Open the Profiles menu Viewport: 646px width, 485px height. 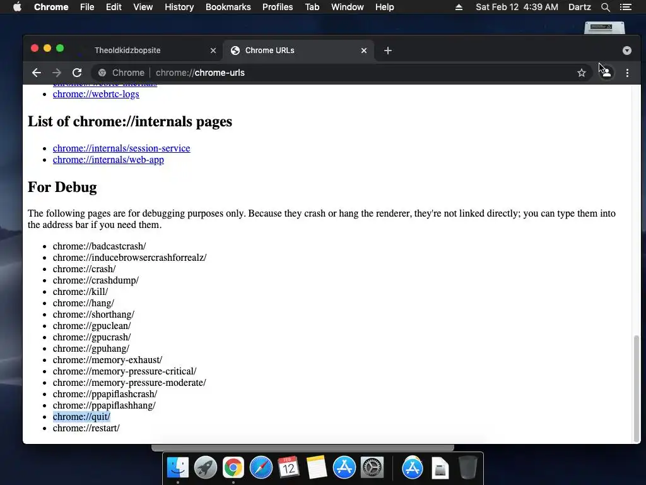tap(278, 7)
